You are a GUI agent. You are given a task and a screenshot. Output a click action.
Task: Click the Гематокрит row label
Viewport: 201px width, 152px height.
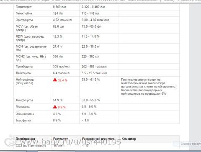click(23, 7)
